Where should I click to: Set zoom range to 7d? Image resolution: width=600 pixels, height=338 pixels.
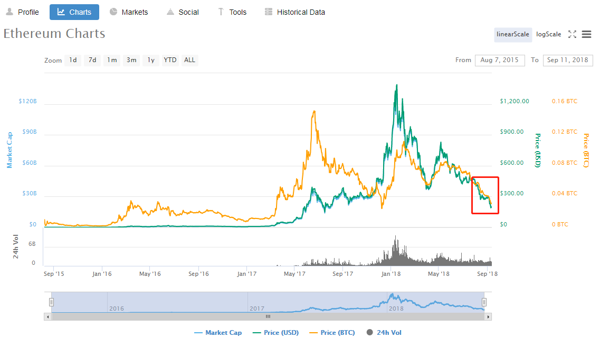tap(92, 60)
